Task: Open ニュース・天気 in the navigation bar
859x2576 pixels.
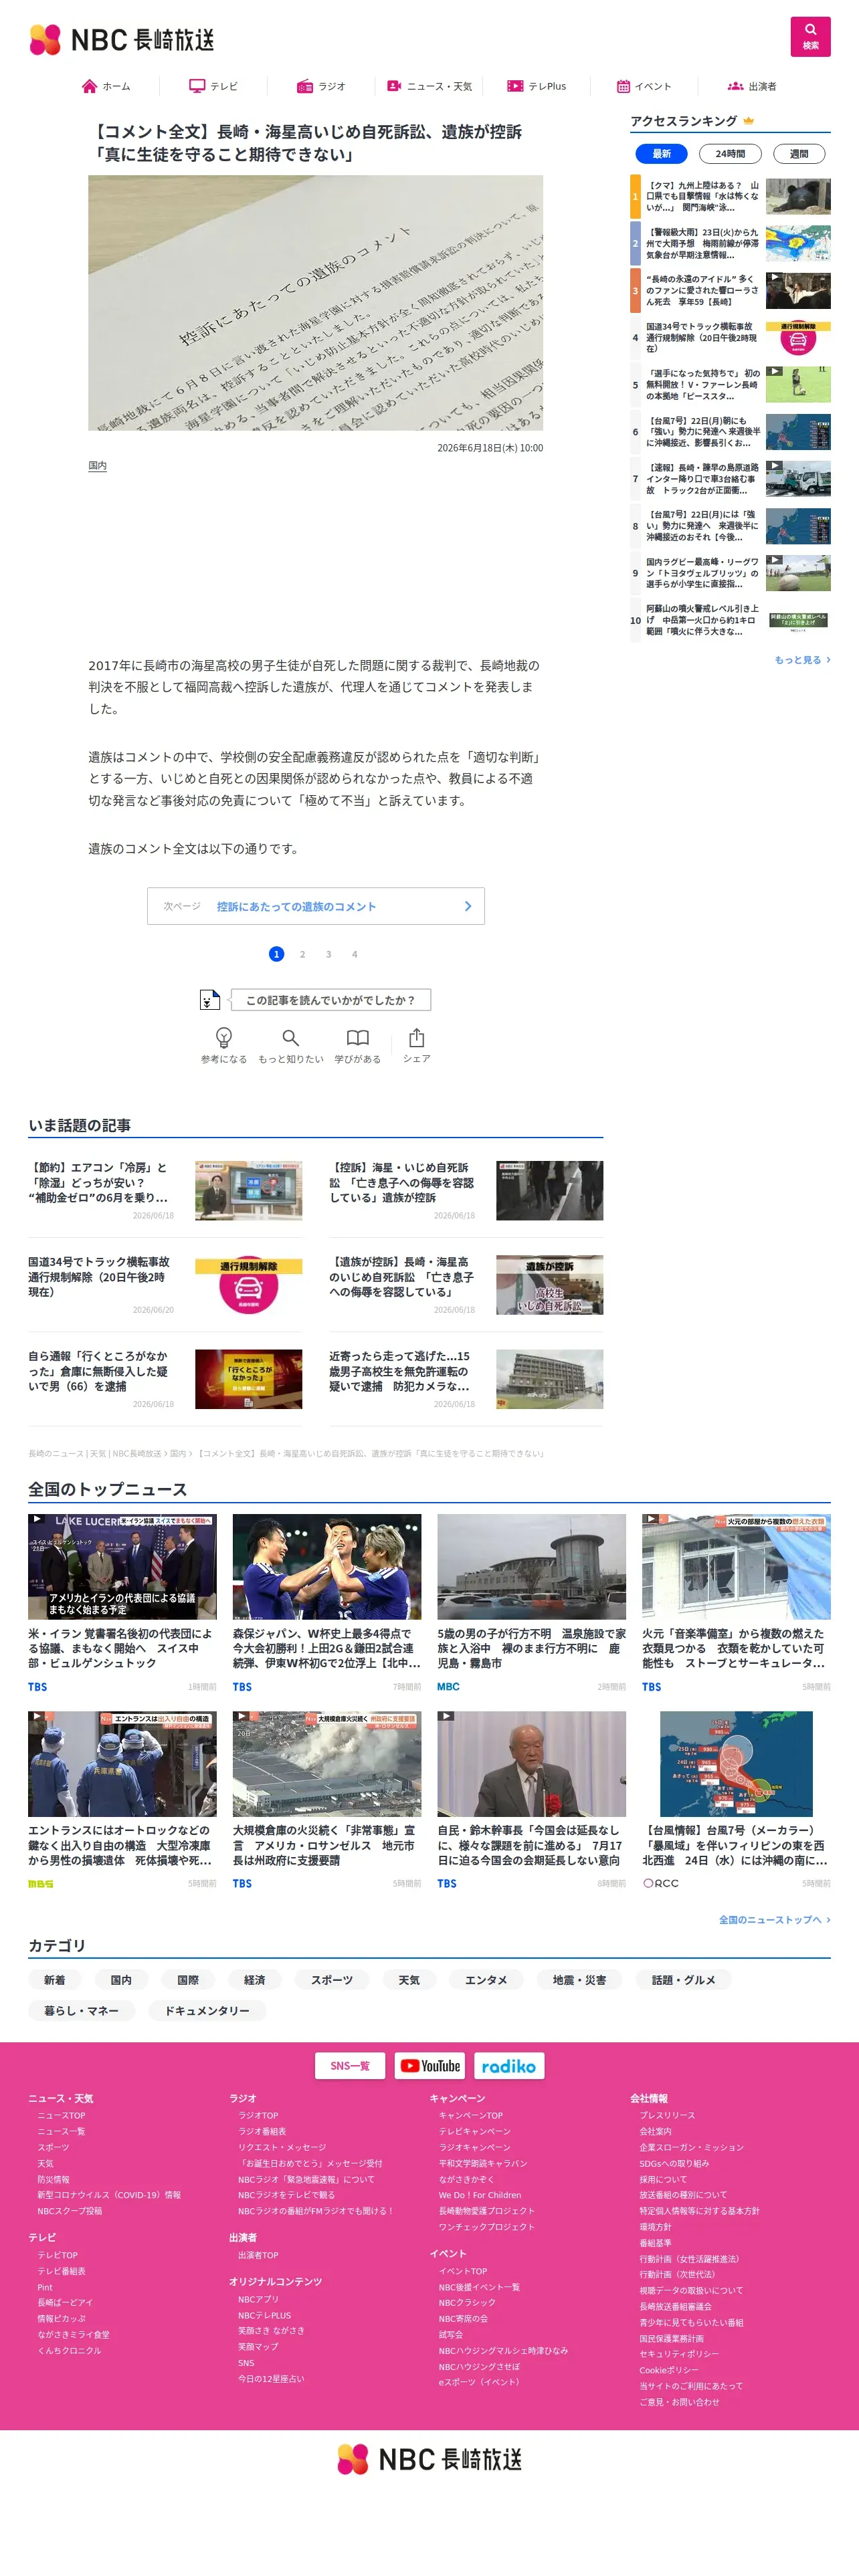Action: (429, 87)
